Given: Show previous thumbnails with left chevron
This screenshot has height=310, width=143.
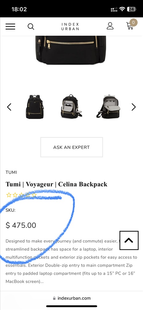Looking at the screenshot, I should (9, 107).
